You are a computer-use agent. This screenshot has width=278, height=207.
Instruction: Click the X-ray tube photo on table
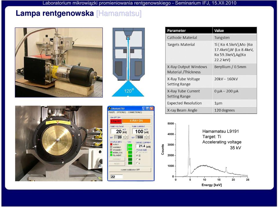click(x=59, y=62)
